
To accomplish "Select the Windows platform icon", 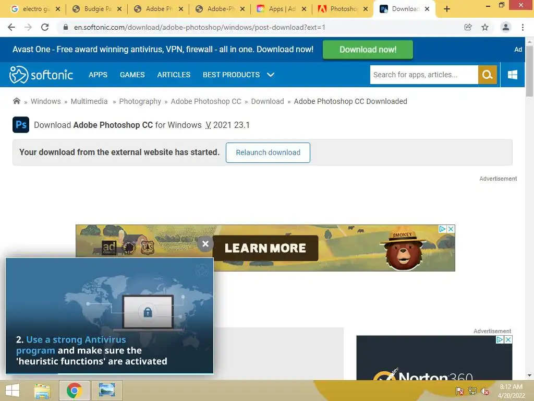I will (513, 75).
